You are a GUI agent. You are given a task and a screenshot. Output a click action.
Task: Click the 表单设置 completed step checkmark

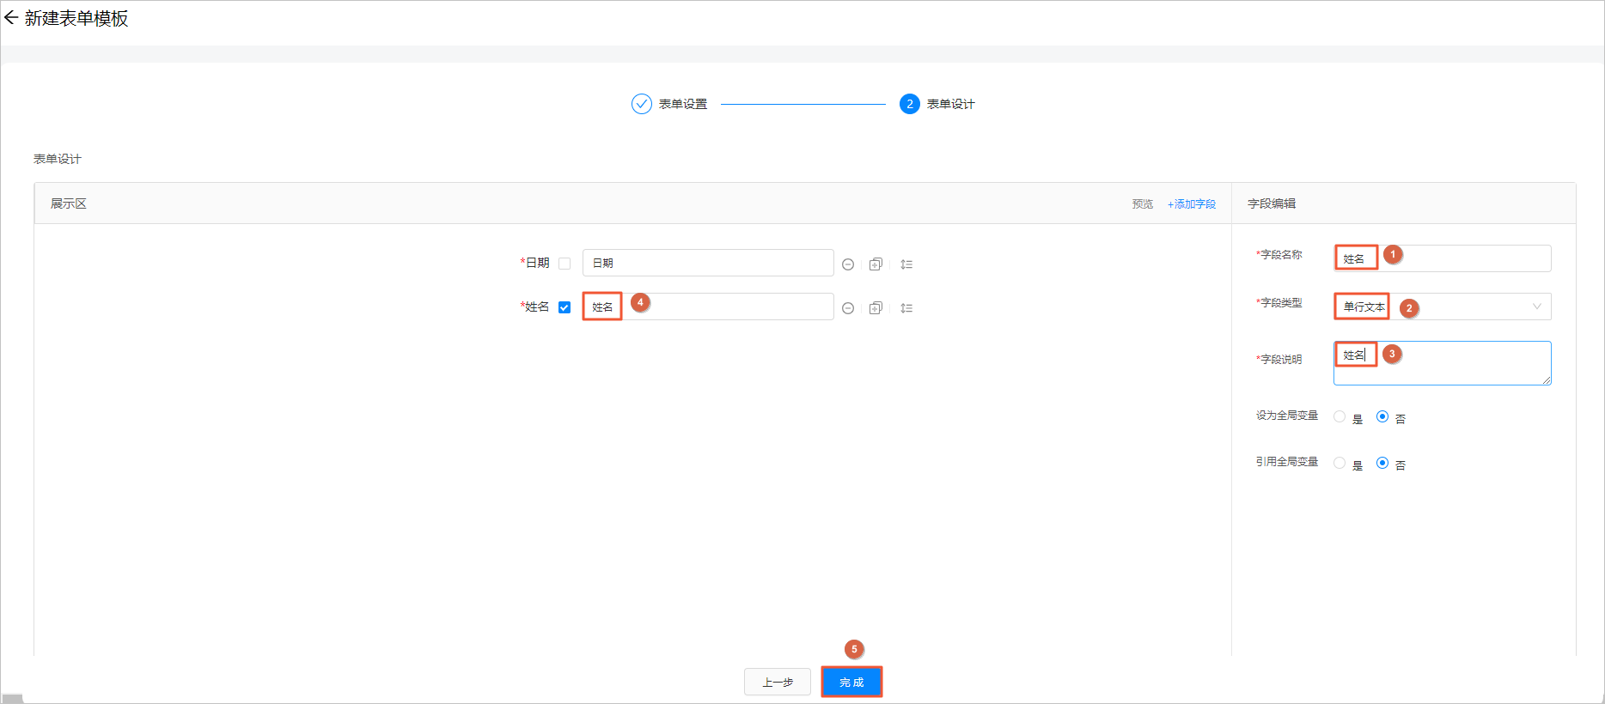(x=642, y=104)
